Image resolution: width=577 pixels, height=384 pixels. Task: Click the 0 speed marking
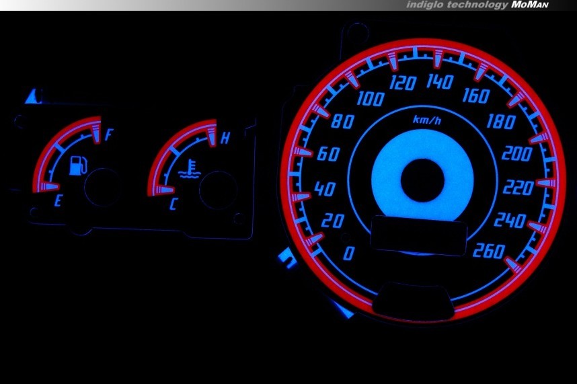(348, 254)
